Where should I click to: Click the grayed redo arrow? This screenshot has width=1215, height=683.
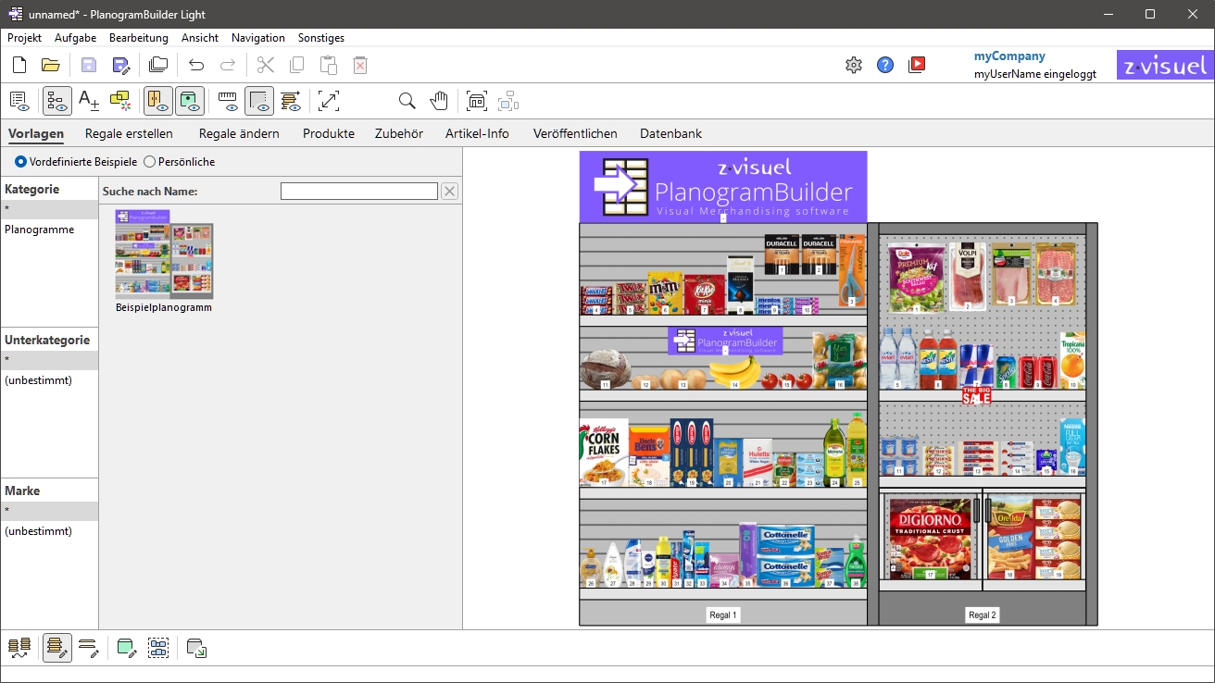(x=228, y=65)
